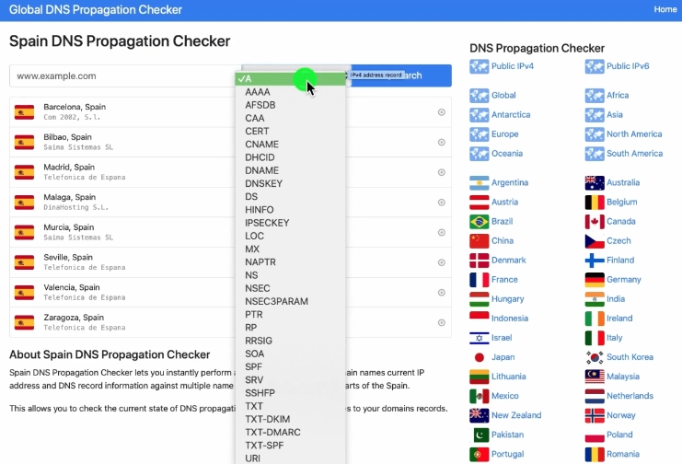The image size is (682, 464).
Task: Select the URI record option
Action: tap(290, 458)
